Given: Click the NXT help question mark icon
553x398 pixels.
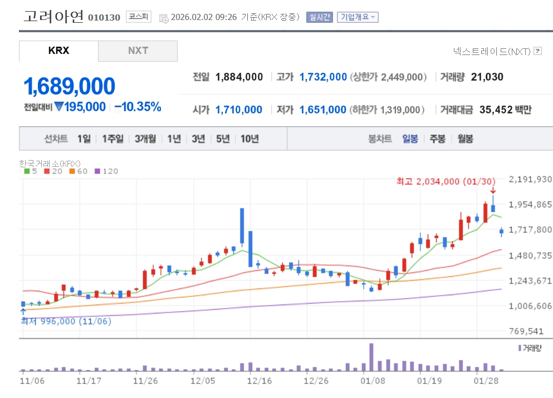Looking at the screenshot, I should click(537, 51).
